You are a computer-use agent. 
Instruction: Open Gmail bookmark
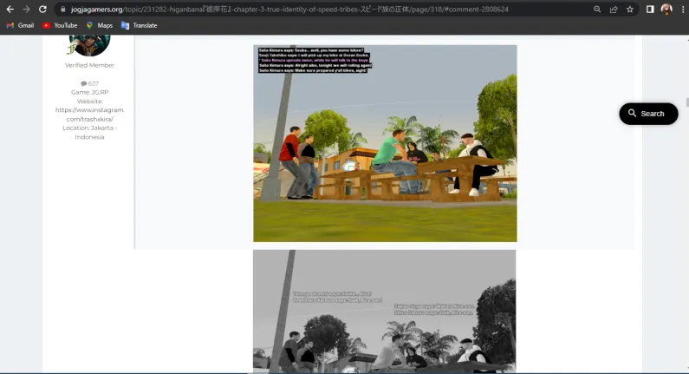click(20, 25)
